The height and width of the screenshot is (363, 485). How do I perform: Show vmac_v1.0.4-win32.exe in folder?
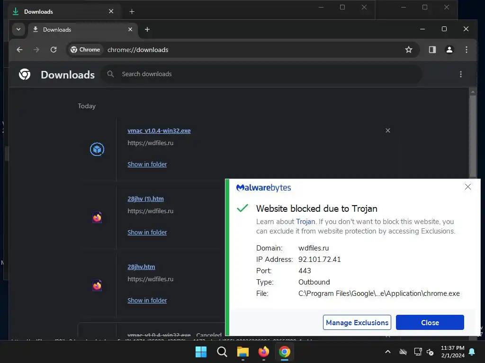pos(147,164)
